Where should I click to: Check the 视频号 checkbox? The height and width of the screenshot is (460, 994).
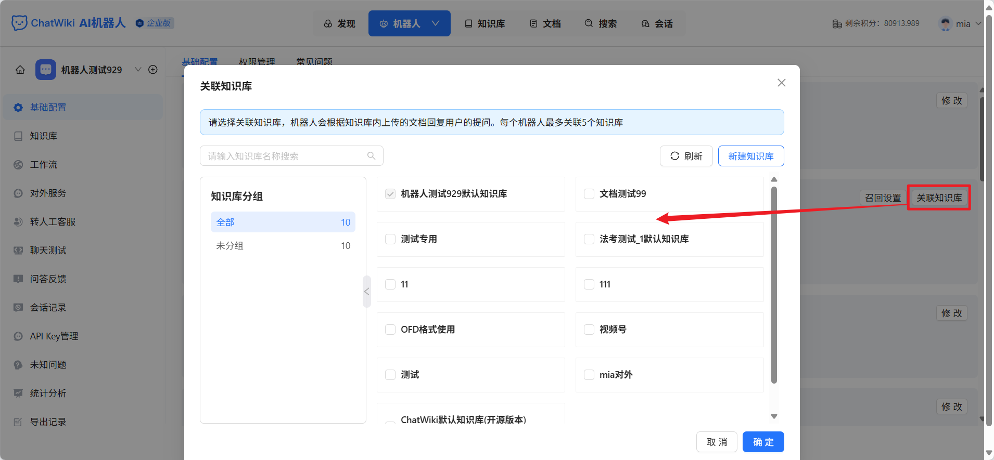(589, 330)
